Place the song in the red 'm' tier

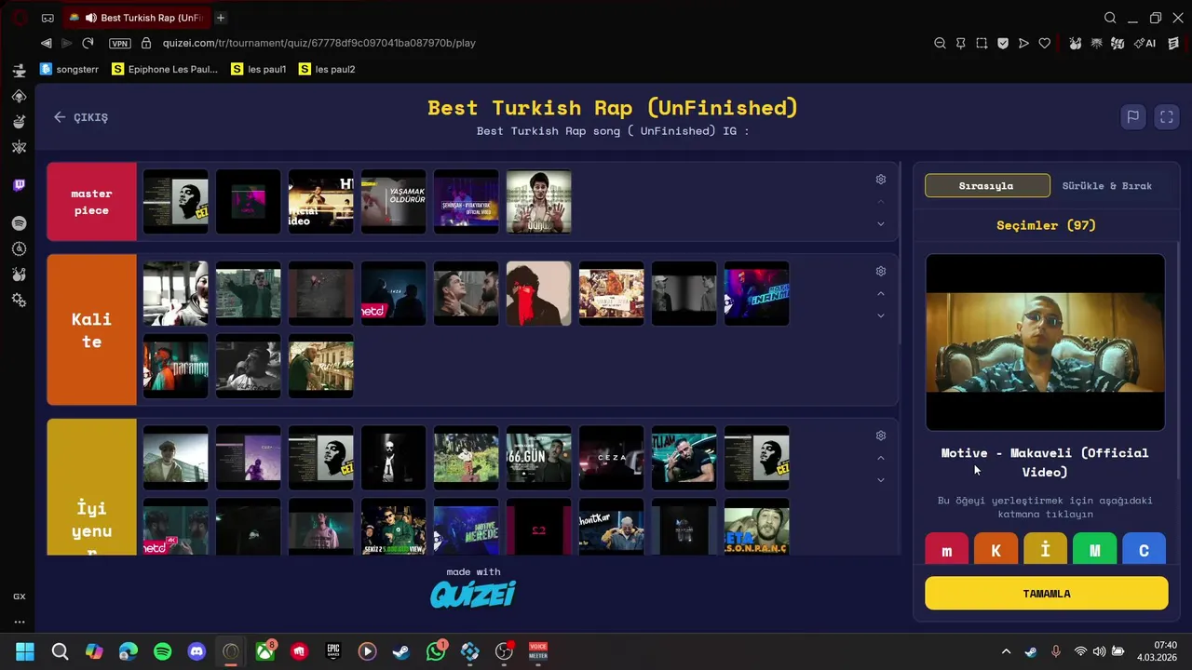coord(947,549)
